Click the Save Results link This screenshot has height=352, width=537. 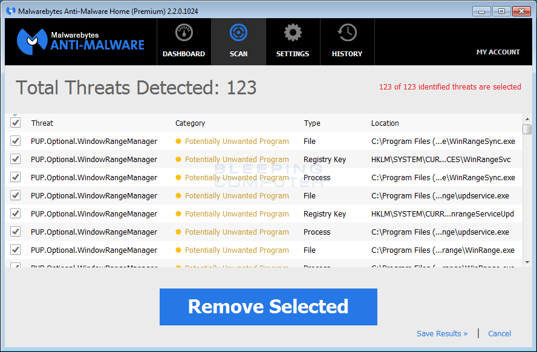click(442, 333)
